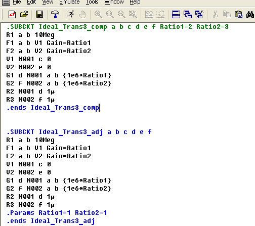Click the New Schematic toolbar icon
This screenshot has width=255, height=226.
coord(12,15)
